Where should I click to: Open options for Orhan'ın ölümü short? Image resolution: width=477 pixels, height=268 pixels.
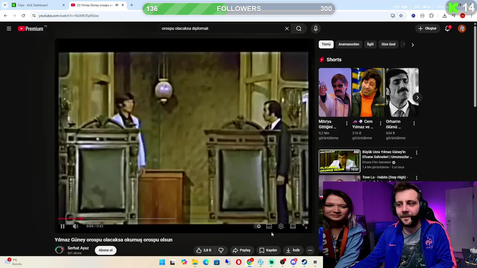click(414, 123)
